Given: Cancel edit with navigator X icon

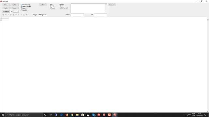Looking at the screenshot, I should click(x=24, y=15).
